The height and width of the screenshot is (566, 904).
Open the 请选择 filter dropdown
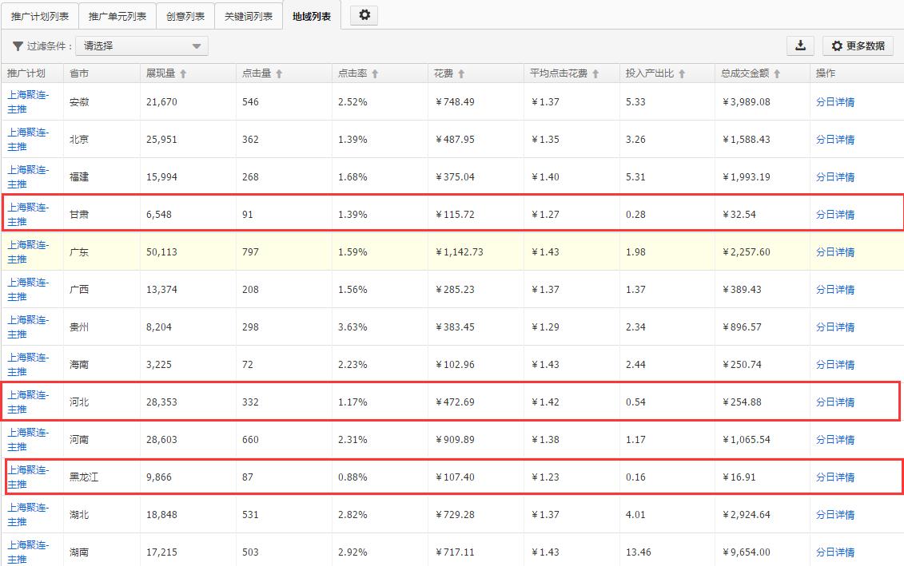142,46
